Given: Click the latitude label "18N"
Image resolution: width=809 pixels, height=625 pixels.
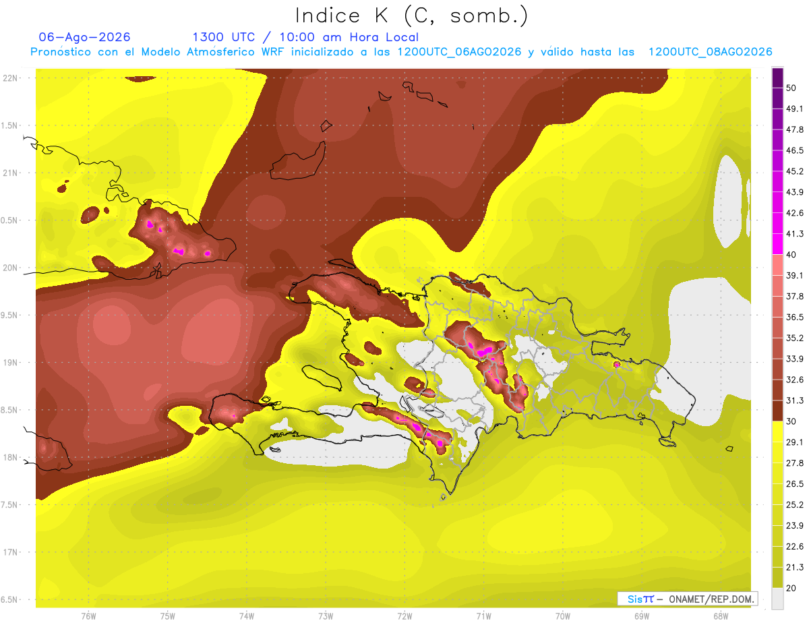Looking at the screenshot, I should point(11,458).
